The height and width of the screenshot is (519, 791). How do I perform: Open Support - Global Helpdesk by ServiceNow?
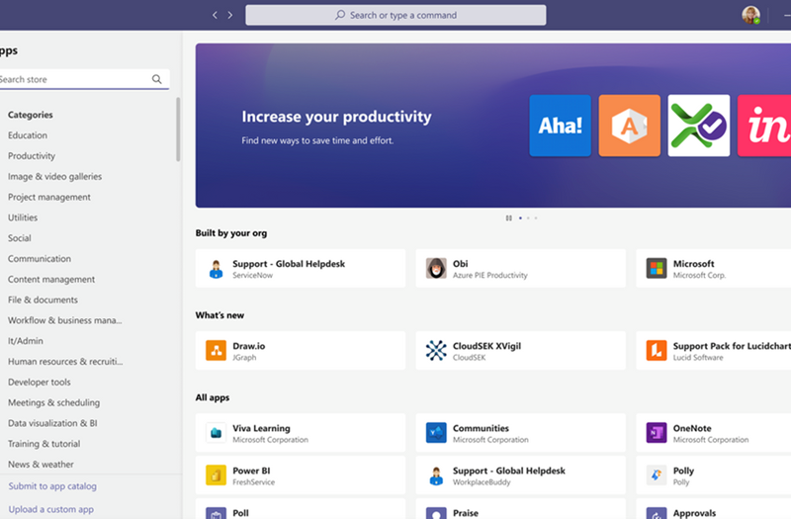click(x=301, y=268)
